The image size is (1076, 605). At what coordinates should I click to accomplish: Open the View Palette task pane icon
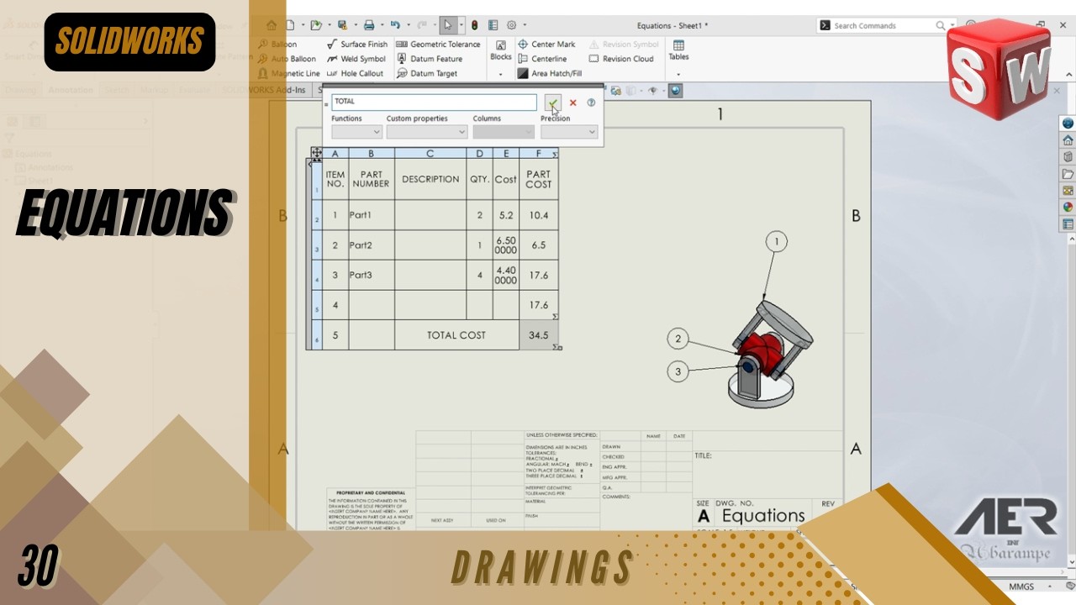(x=1068, y=191)
